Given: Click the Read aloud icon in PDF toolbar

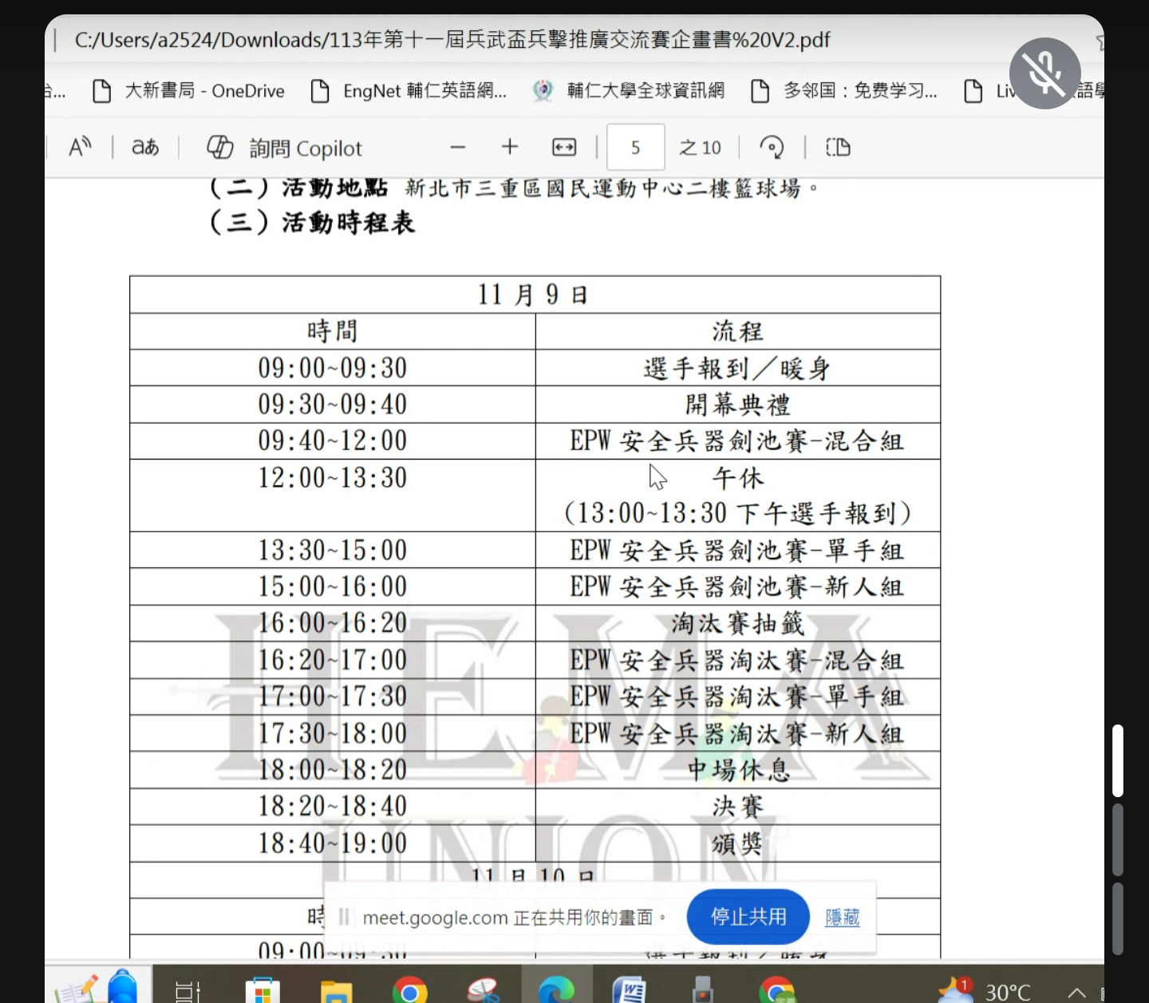Looking at the screenshot, I should pyautogui.click(x=80, y=148).
